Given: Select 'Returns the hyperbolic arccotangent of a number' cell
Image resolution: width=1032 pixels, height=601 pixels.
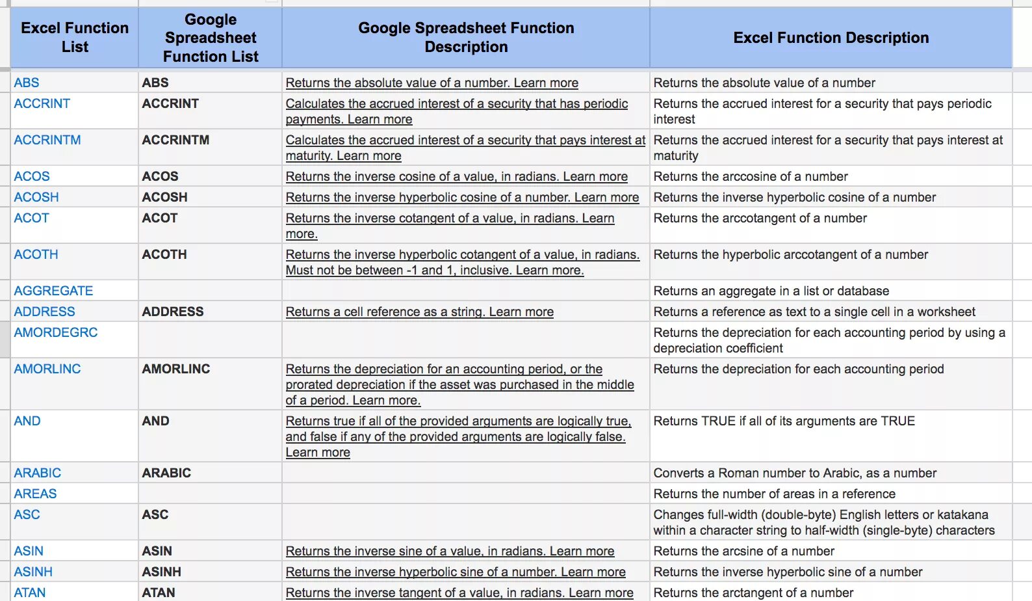Looking at the screenshot, I should pyautogui.click(x=831, y=261).
